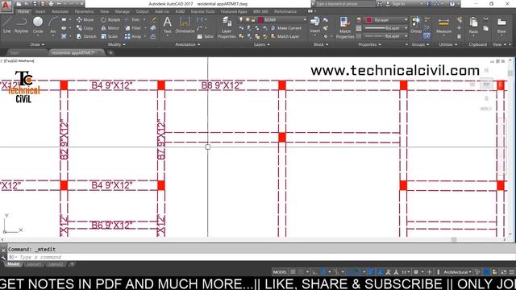The image size is (516, 290).
Task: Activate the Trim command
Action: 132,19
